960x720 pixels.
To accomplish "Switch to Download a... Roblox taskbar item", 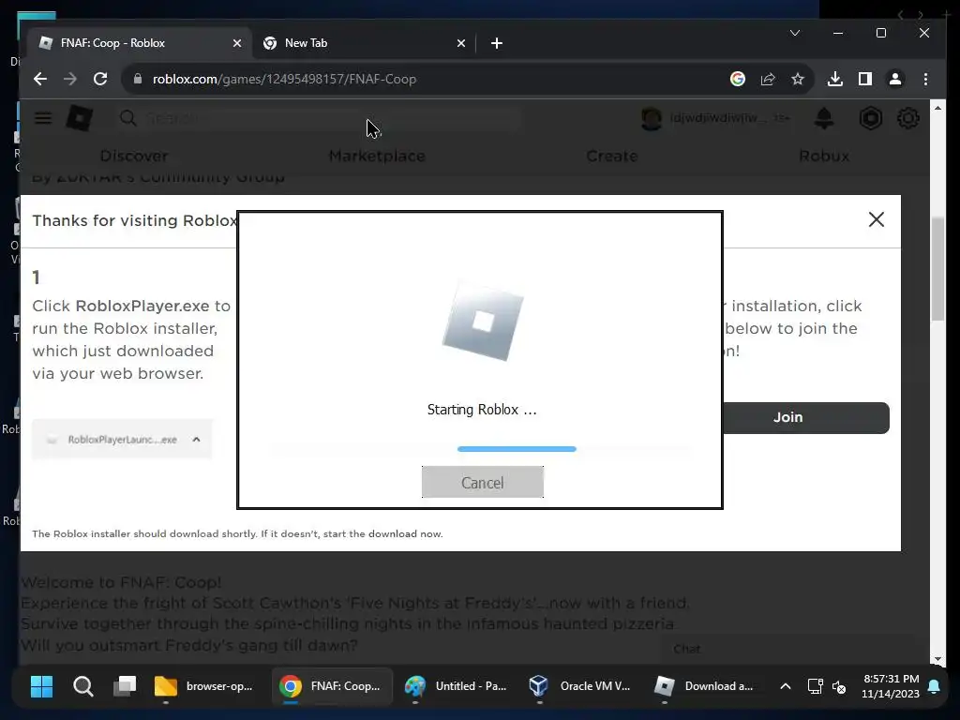I will click(704, 686).
